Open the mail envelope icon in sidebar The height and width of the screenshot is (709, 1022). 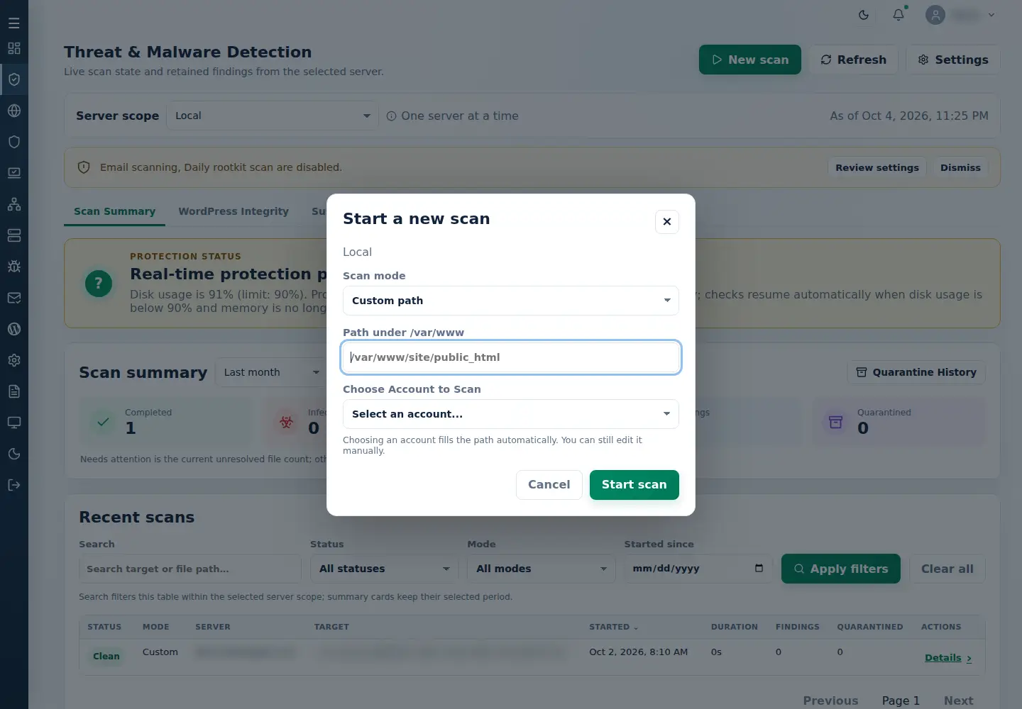click(x=14, y=298)
